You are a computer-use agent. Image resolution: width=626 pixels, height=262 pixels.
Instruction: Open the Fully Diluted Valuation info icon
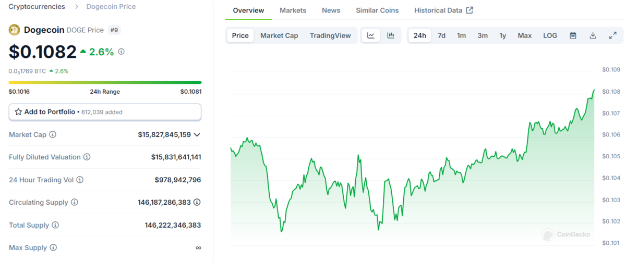pos(87,157)
